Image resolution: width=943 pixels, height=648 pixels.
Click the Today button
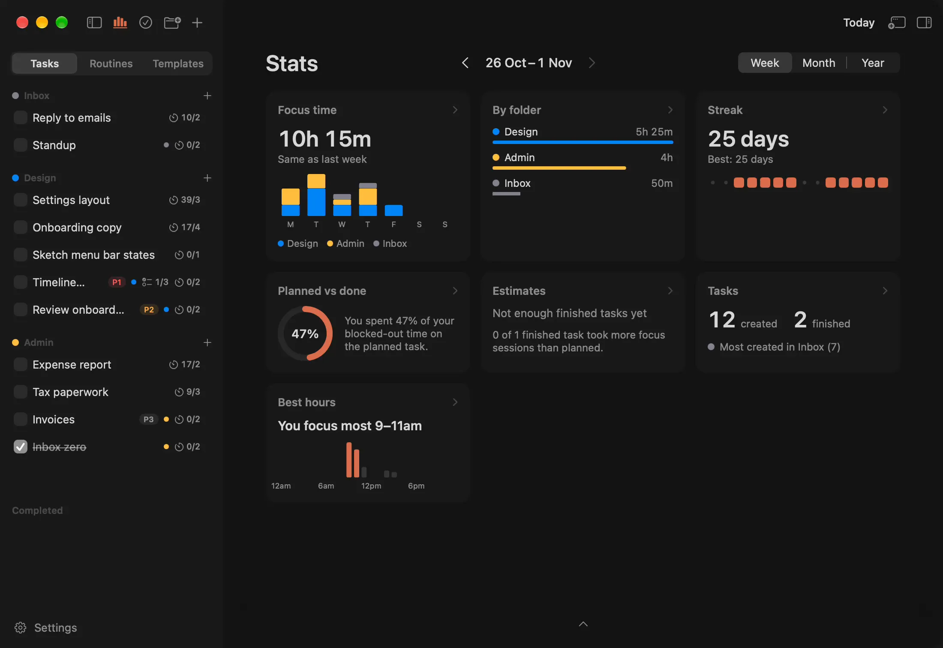pos(859,22)
